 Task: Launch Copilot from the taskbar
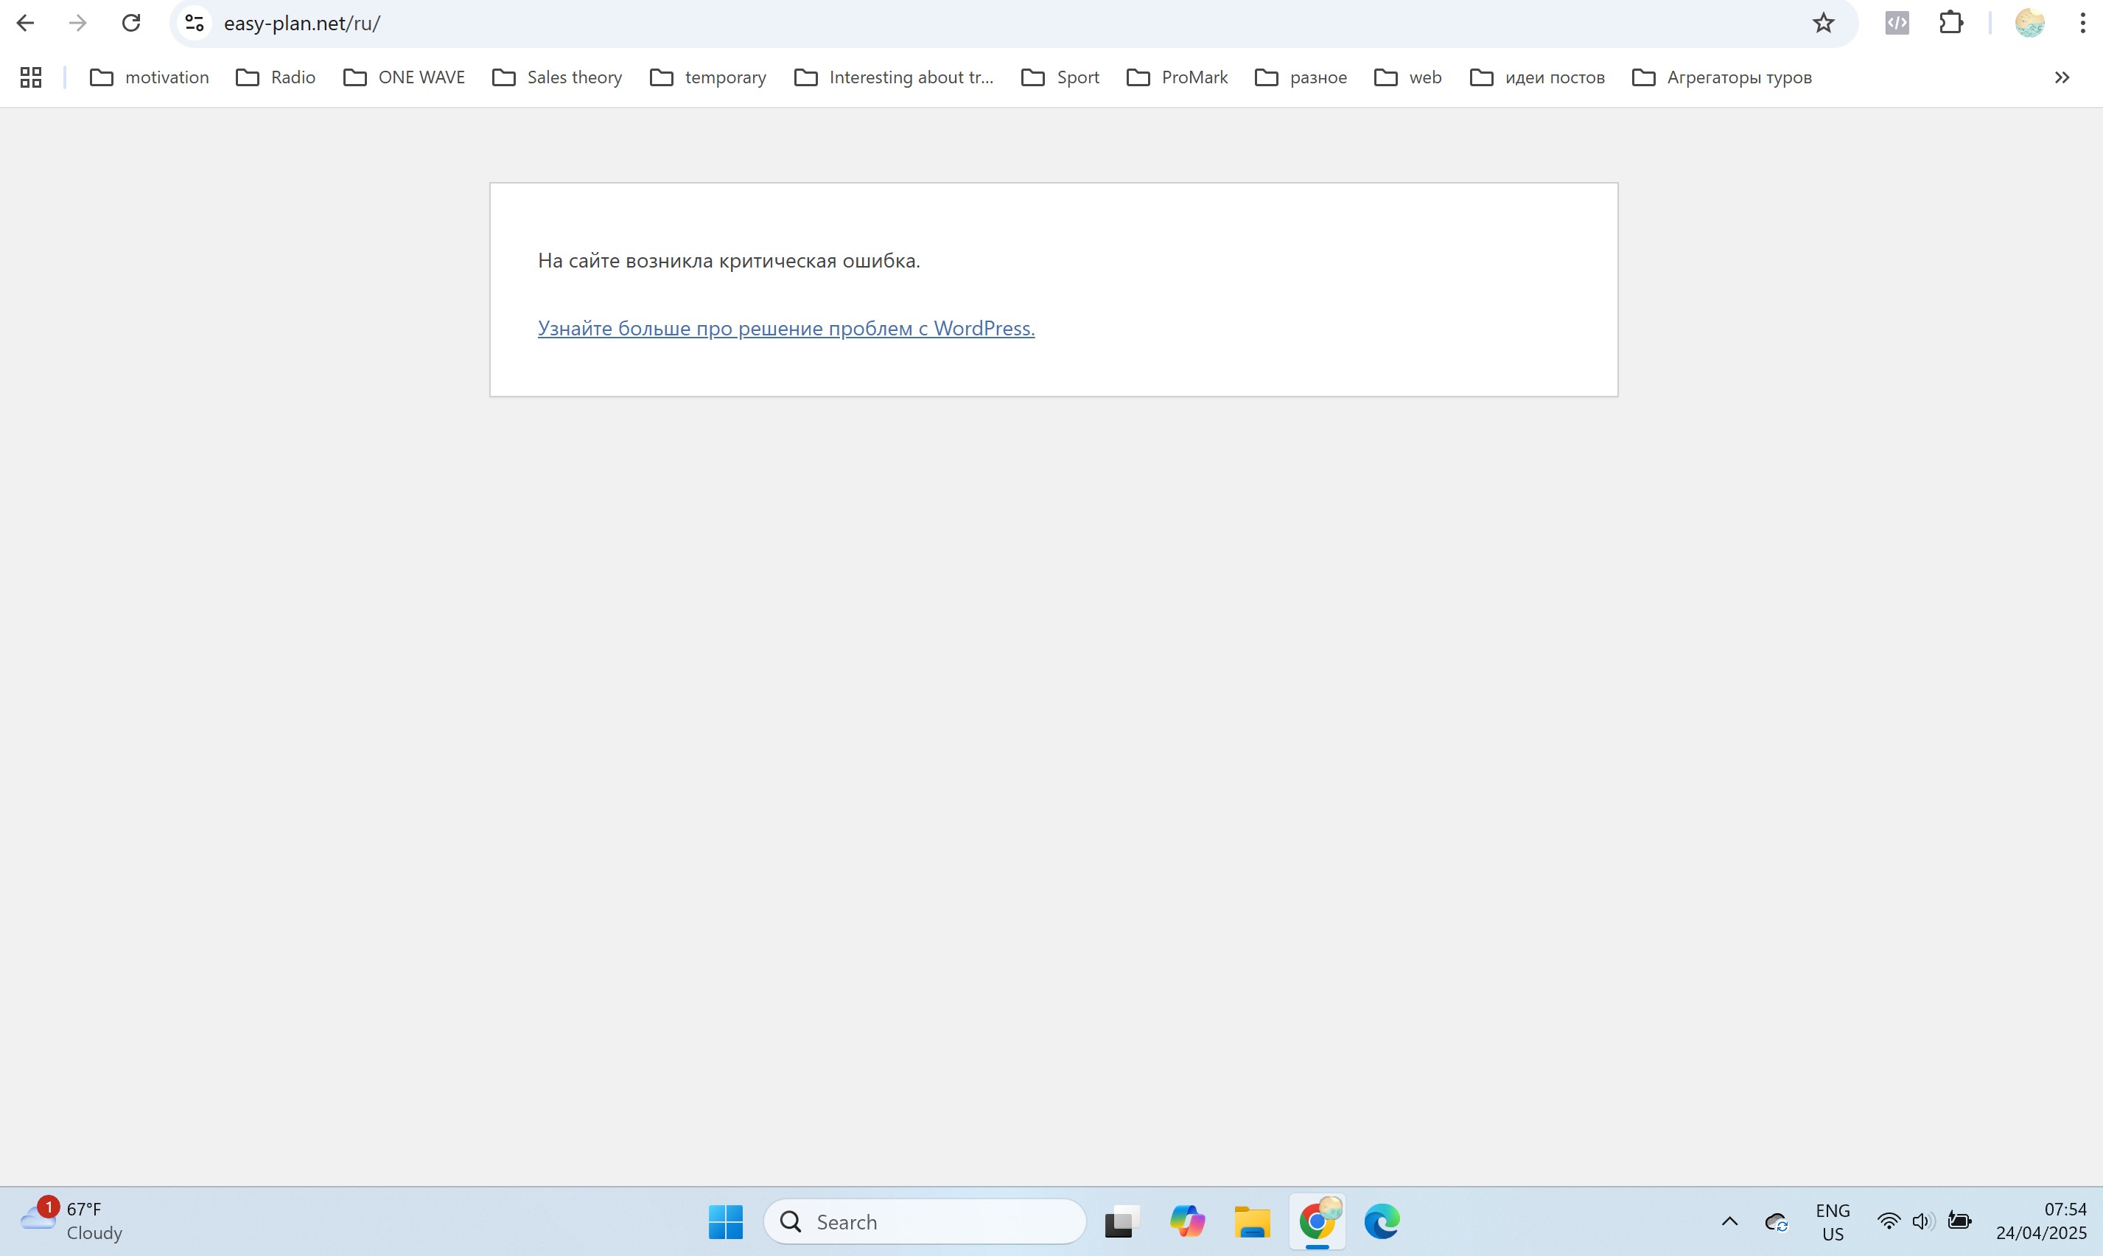click(1187, 1221)
